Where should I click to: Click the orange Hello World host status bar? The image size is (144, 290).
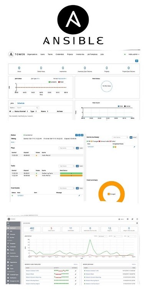tap(71, 175)
